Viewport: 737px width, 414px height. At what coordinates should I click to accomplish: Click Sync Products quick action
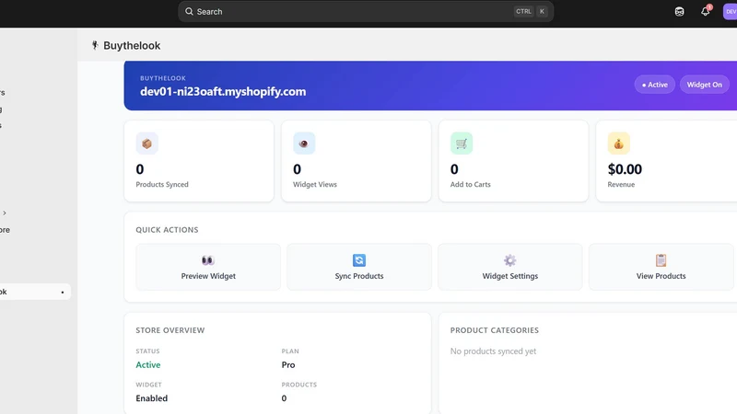pos(359,267)
